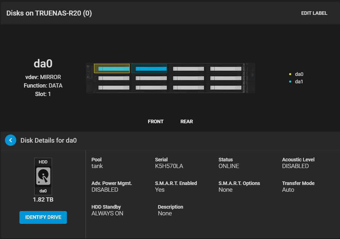This screenshot has height=239, width=340.
Task: Click the disk size '1.82 TB'
Action: coord(43,199)
